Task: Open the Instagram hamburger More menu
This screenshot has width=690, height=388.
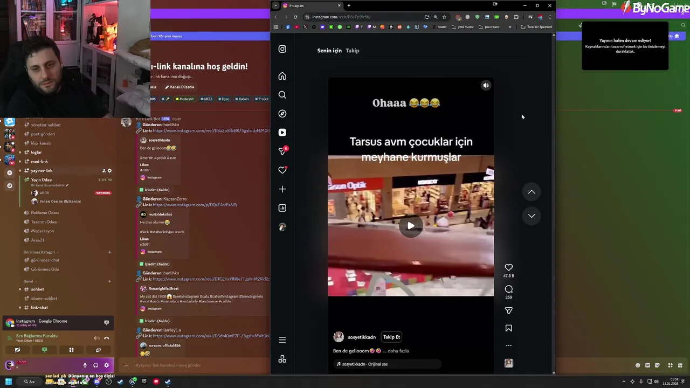Action: point(282,340)
